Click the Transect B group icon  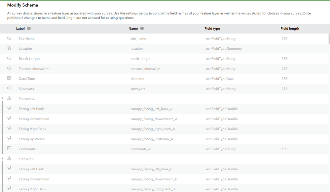click(9, 159)
